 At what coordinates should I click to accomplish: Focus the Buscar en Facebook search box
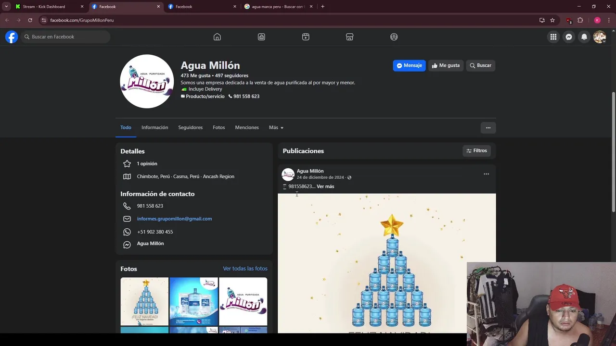pyautogui.click(x=65, y=37)
